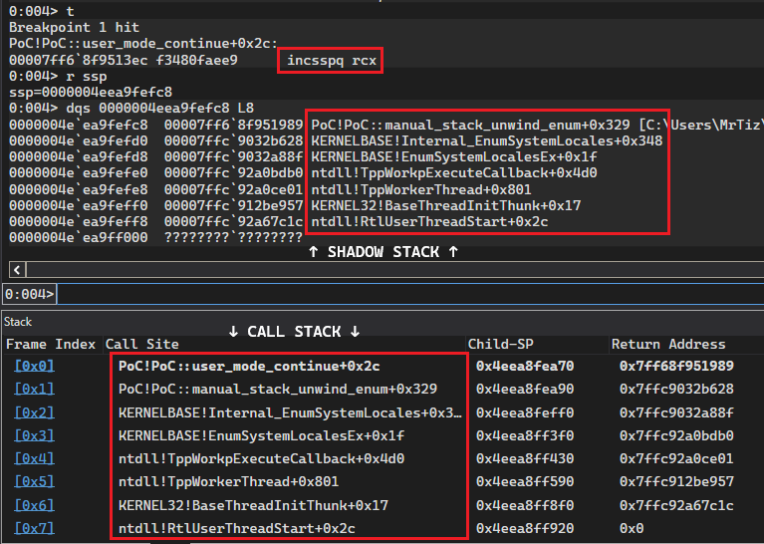Image resolution: width=764 pixels, height=544 pixels.
Task: Click return address 0x7ff68f951989
Action: [x=676, y=366]
